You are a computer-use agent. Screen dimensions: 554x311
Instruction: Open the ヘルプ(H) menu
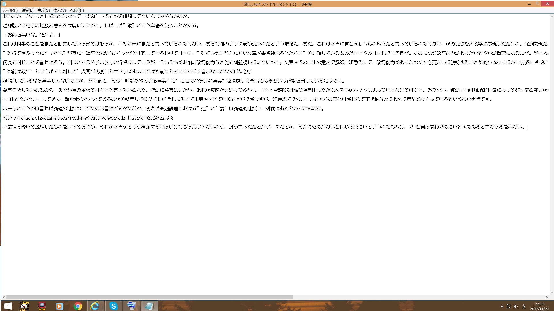tap(77, 10)
